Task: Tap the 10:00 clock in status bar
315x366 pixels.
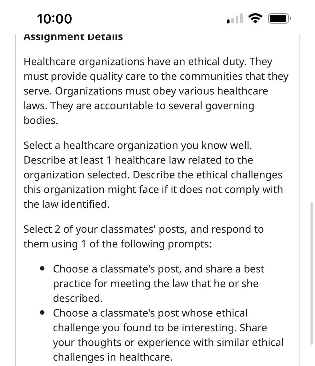Action: pyautogui.click(x=54, y=19)
